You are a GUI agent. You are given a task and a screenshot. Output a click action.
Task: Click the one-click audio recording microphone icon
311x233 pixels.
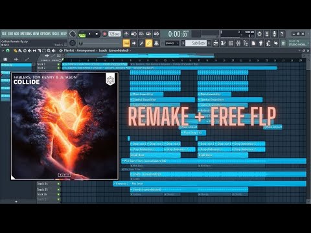(x=274, y=34)
